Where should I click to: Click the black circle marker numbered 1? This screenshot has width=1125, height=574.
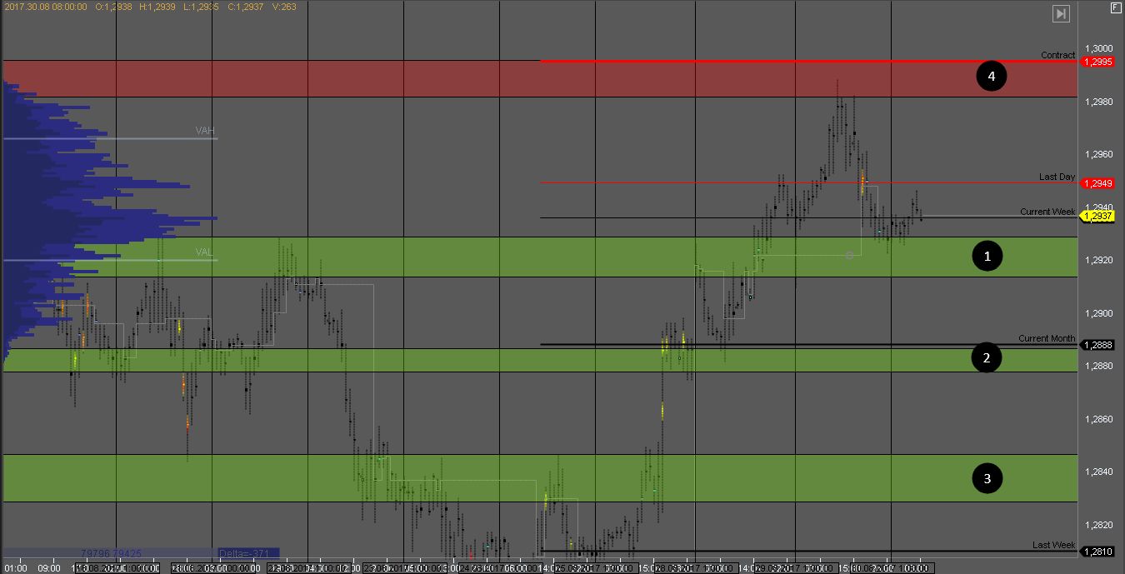tap(987, 257)
